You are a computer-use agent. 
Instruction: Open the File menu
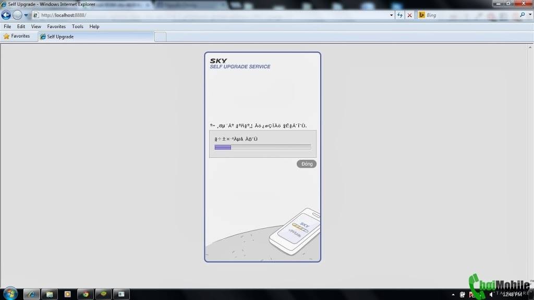click(7, 26)
